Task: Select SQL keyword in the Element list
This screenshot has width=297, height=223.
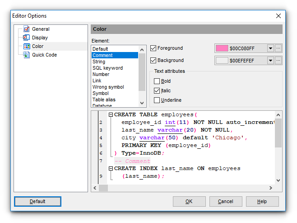Action: point(107,68)
